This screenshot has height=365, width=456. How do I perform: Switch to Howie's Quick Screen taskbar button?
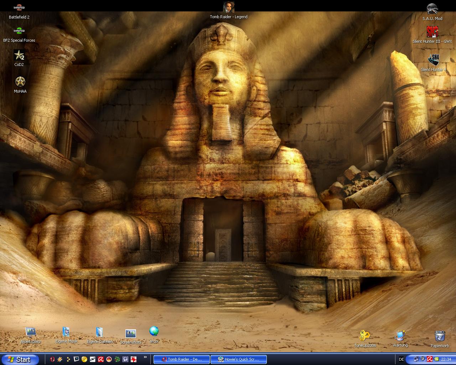click(x=239, y=359)
